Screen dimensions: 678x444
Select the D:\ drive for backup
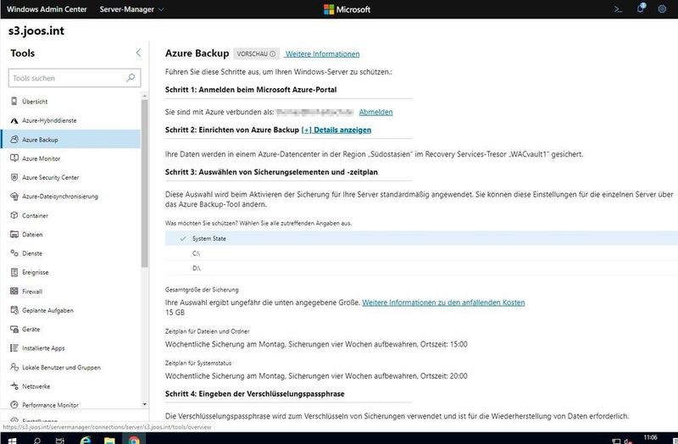(x=421, y=268)
